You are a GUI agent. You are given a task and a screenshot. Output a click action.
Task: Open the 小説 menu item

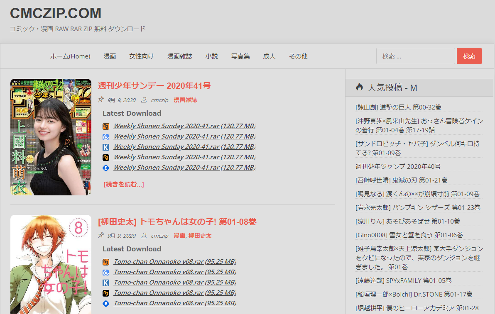pyautogui.click(x=212, y=56)
